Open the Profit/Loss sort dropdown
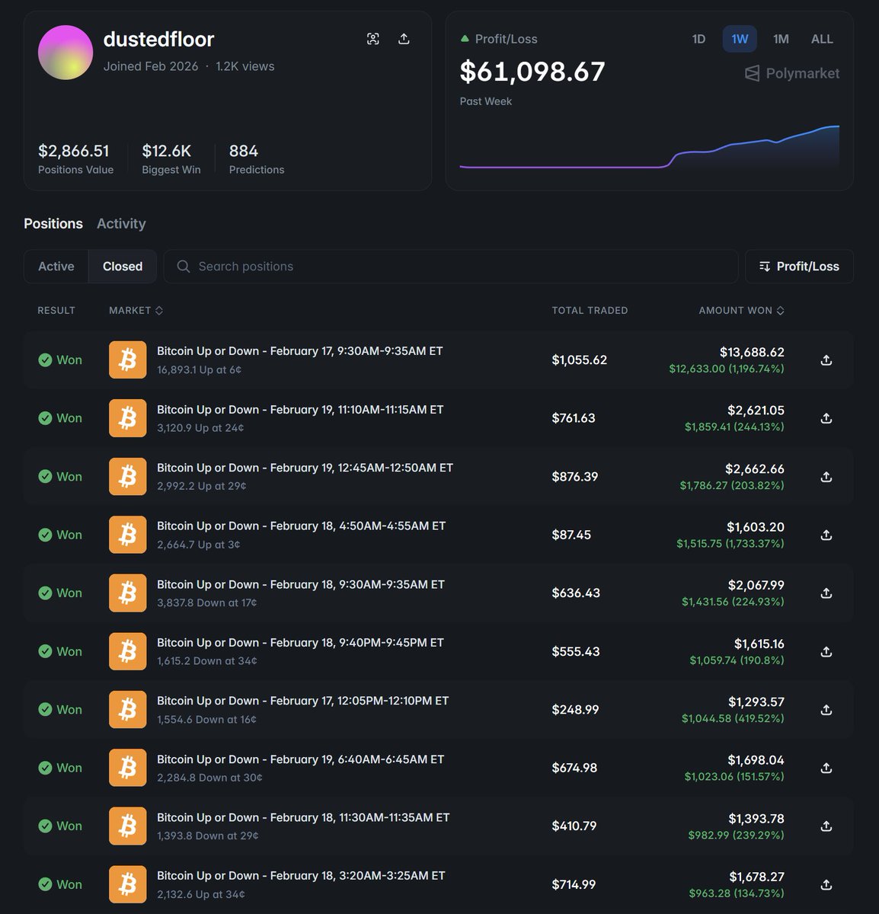Viewport: 879px width, 914px height. click(x=799, y=267)
